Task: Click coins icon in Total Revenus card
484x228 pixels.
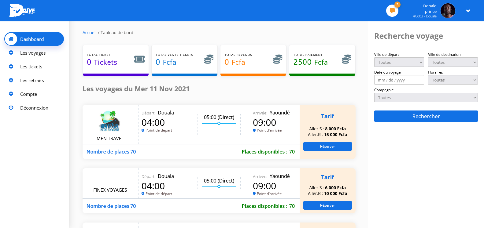Action: click(278, 59)
